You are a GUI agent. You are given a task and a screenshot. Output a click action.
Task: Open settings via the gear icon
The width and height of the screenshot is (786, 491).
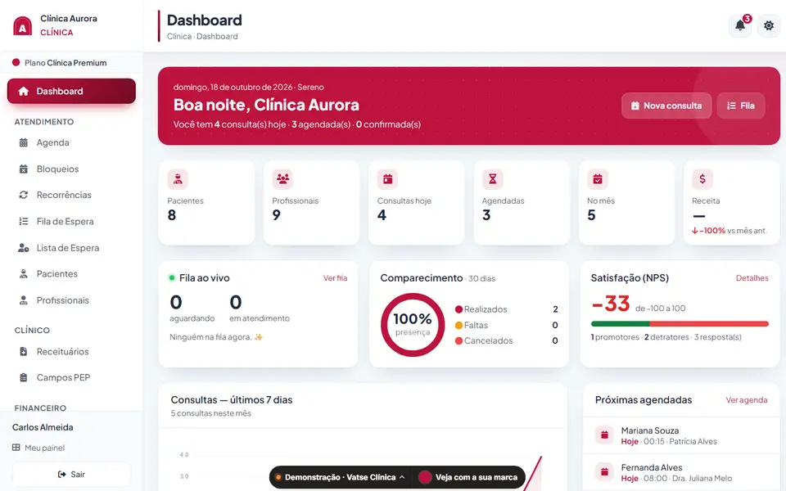coord(769,25)
